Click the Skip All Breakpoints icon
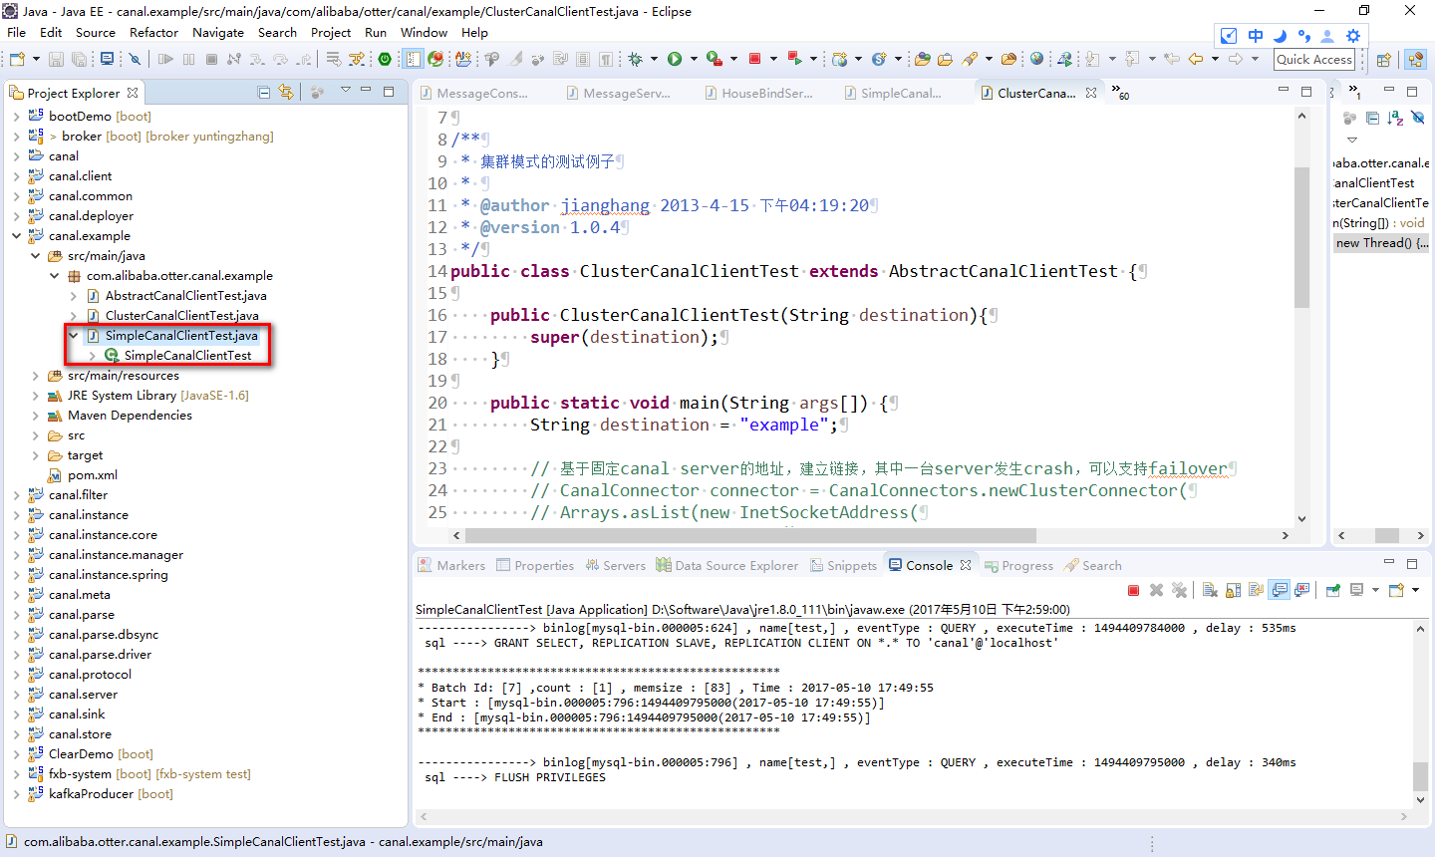 [135, 59]
